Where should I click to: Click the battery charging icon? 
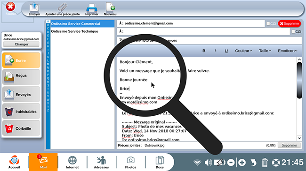pos(219,163)
